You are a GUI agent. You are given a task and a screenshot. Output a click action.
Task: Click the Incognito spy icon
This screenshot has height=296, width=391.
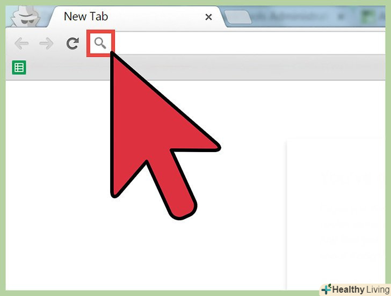coord(26,17)
